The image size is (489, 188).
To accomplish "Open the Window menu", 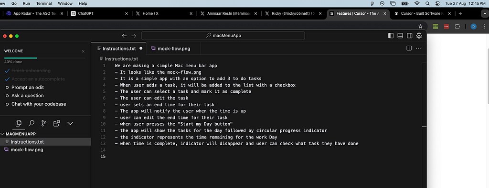I will pyautogui.click(x=65, y=3).
